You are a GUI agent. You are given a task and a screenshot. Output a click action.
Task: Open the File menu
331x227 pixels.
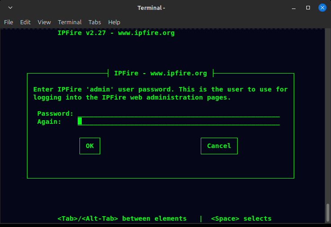[9, 22]
